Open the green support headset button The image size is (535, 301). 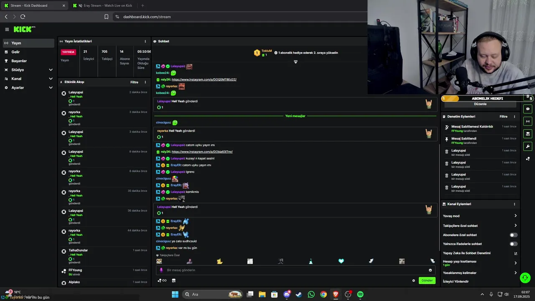click(525, 278)
